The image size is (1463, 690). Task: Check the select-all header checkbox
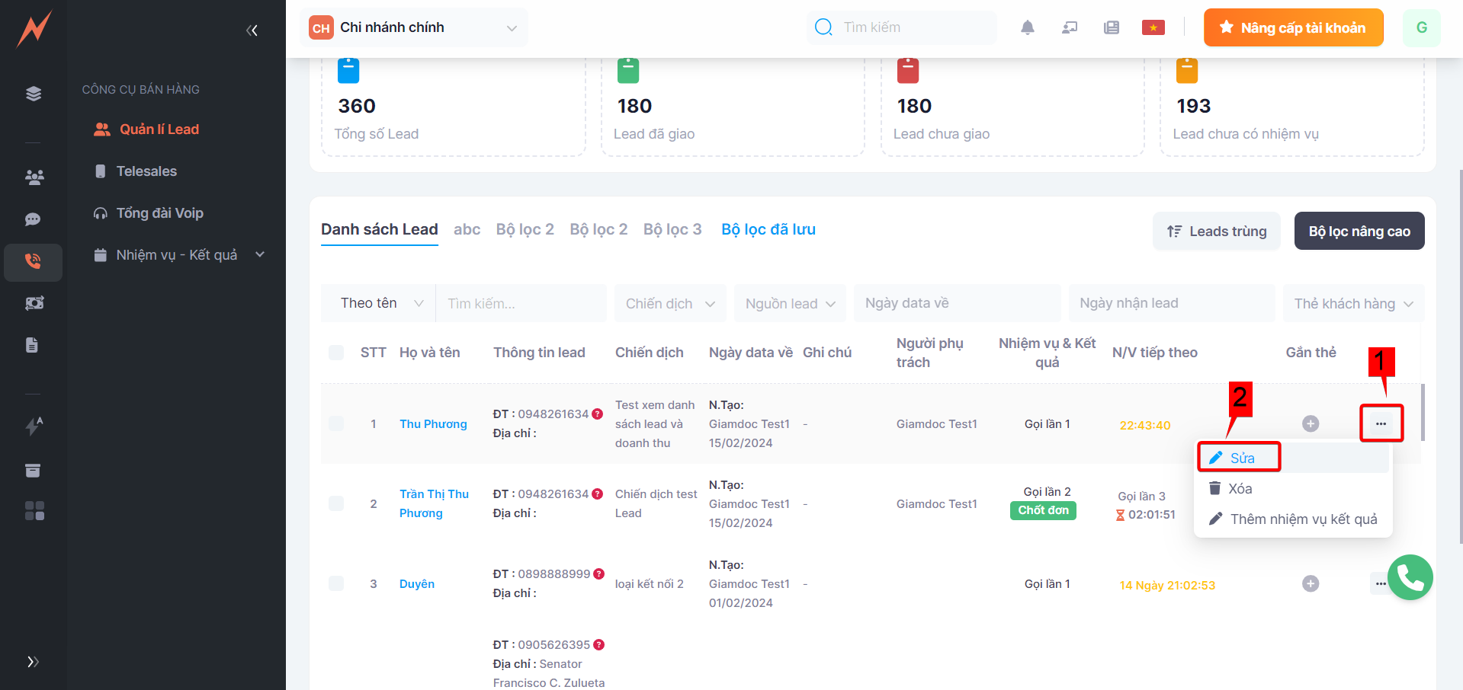click(336, 353)
